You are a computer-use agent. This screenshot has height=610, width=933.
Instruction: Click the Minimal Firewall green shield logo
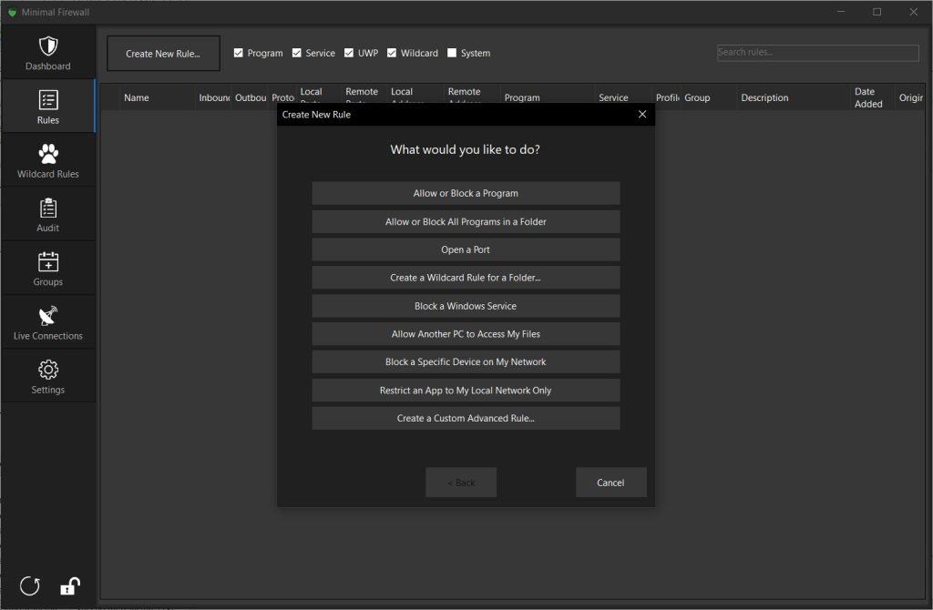12,12
